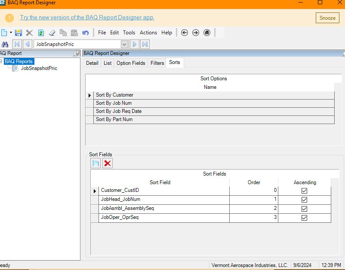Click the Name column header

pos(210,87)
